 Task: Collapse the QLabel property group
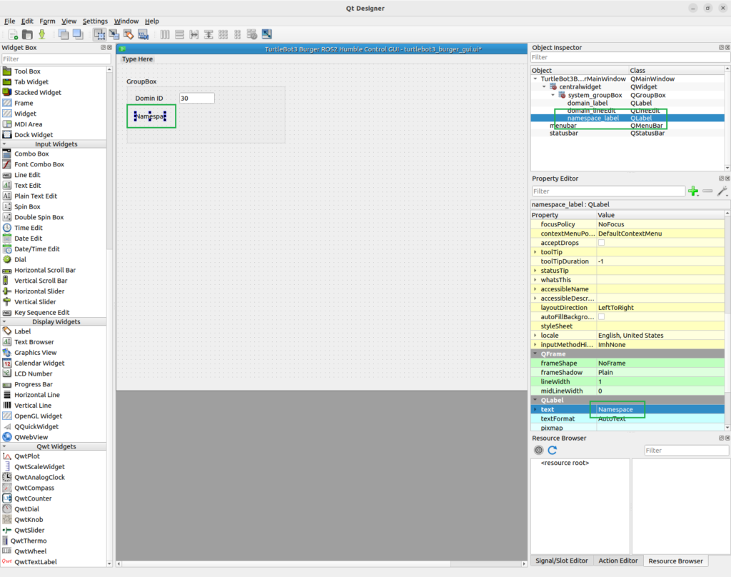coord(535,400)
